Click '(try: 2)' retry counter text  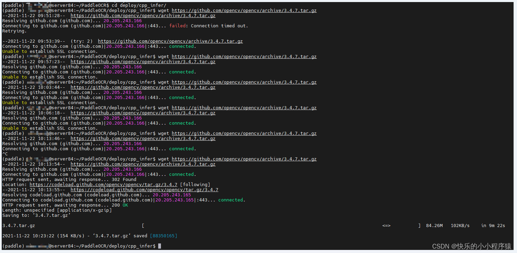[x=82, y=41]
